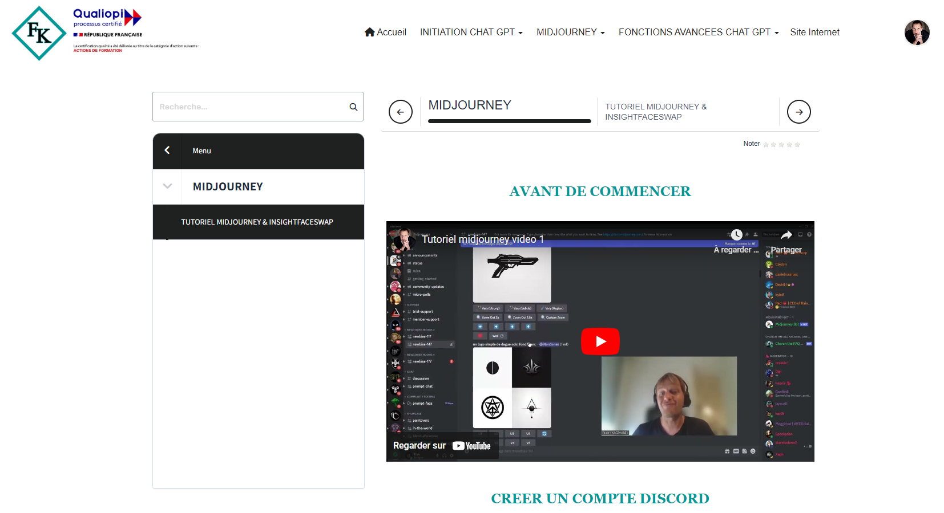The height and width of the screenshot is (513, 944).
Task: Rate the lesson five stars
Action: 797,145
